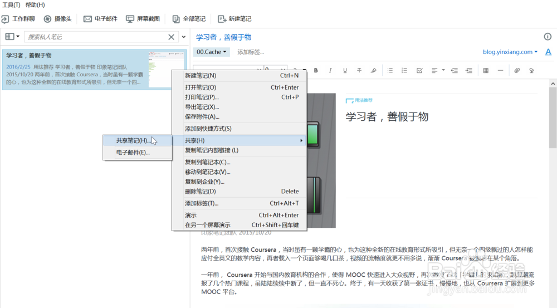Click the note scrollbar up arrow
The height and width of the screenshot is (308, 557).
click(553, 84)
